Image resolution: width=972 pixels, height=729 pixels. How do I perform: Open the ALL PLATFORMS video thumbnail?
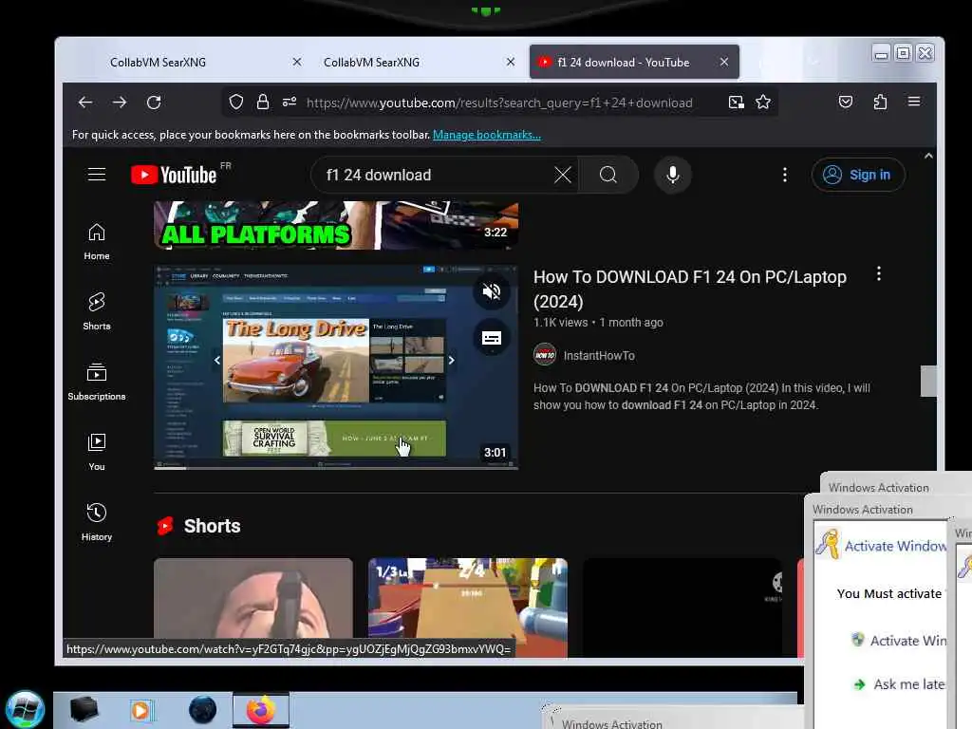pos(336,225)
